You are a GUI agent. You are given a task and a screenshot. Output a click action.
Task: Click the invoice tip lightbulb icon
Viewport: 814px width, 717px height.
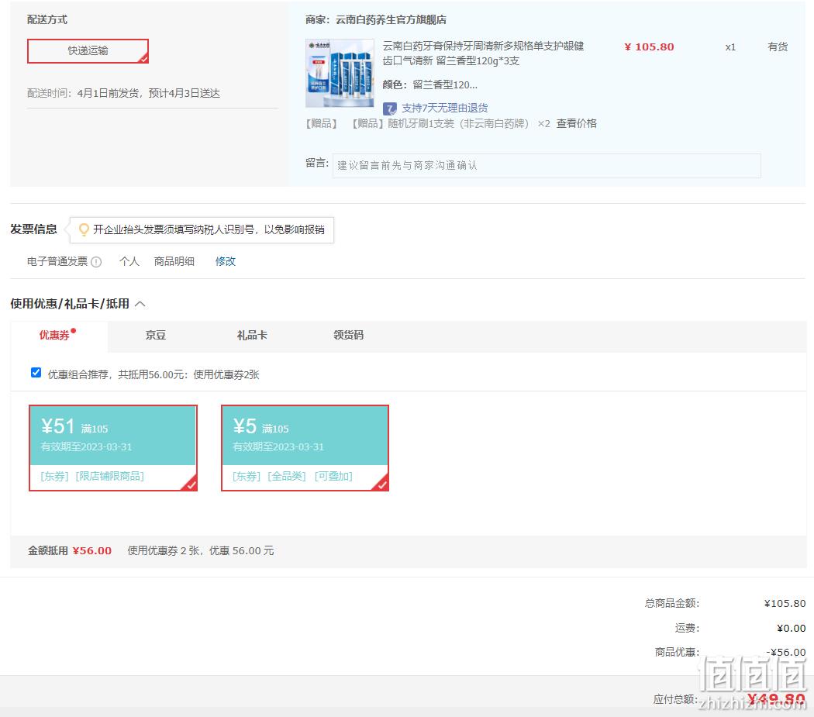click(84, 229)
